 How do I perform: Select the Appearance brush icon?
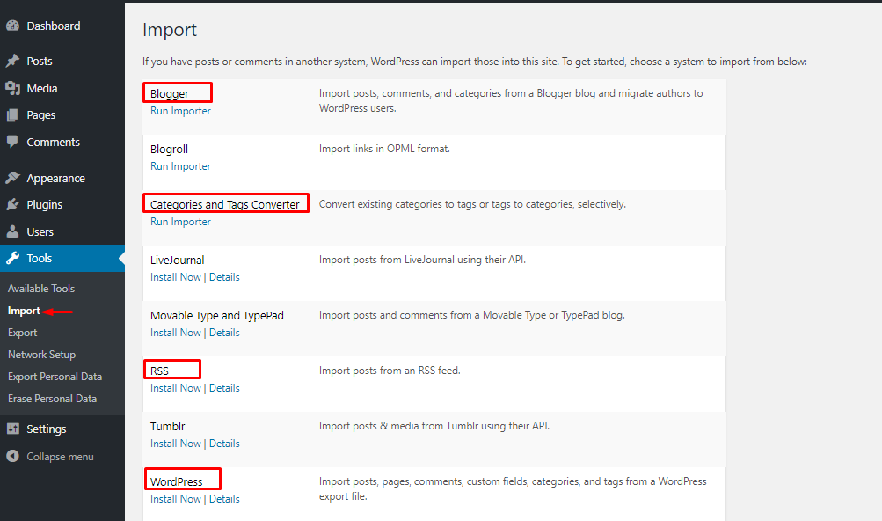point(12,177)
